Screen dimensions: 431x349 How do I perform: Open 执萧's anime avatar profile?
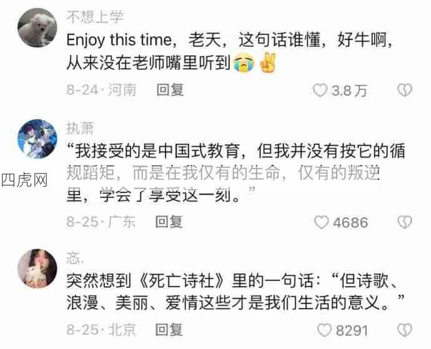[x=37, y=139]
